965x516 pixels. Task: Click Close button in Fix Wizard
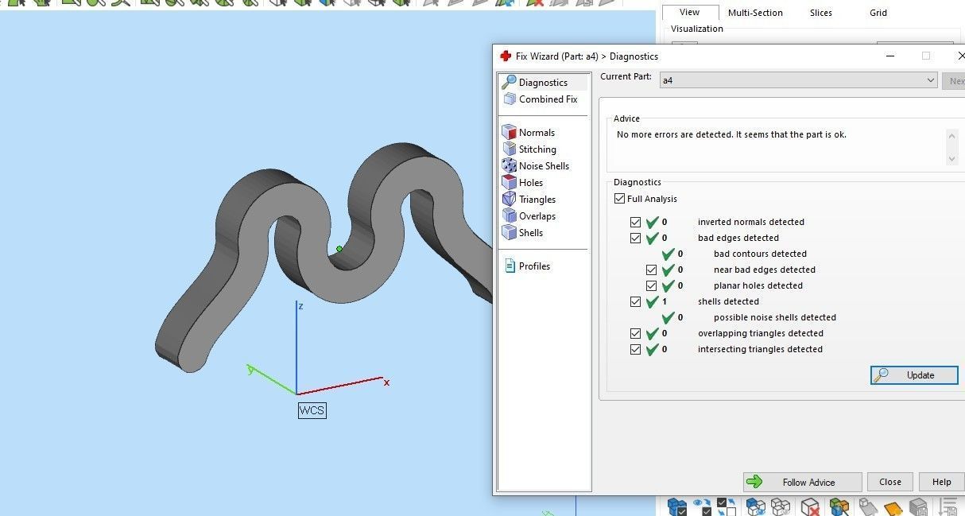coord(890,482)
